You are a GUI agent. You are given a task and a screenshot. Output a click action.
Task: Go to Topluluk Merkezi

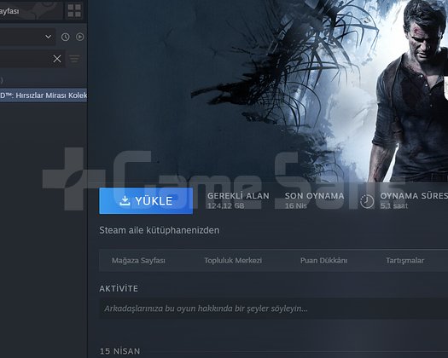pyautogui.click(x=233, y=260)
